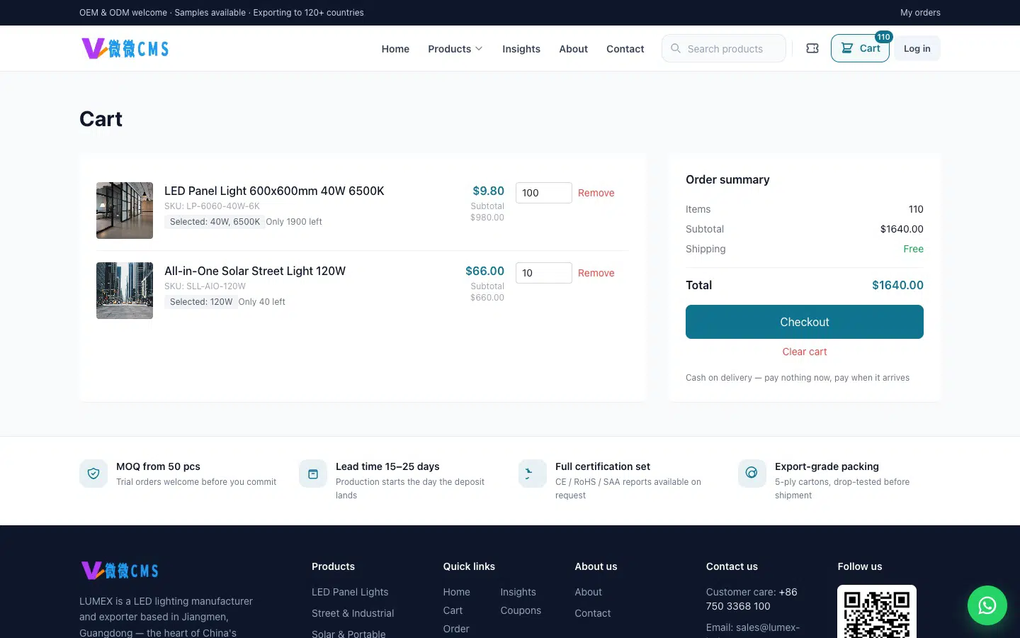Click the Lead time calendar icon
The height and width of the screenshot is (638, 1020).
[313, 474]
